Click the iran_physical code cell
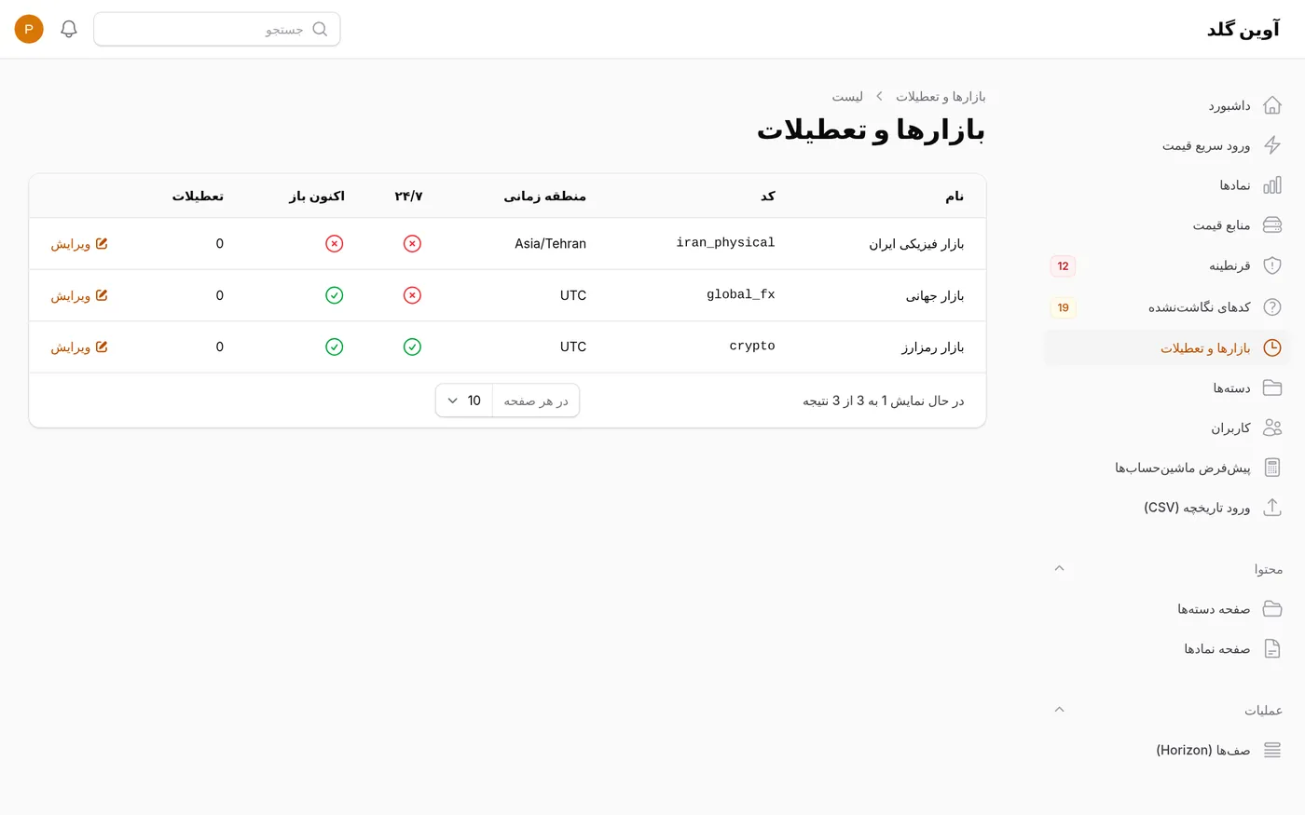1305x815 pixels. pos(725,243)
